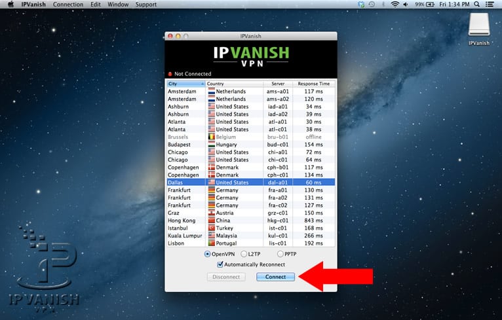Select the OpenVPN protocol radio button
This screenshot has height=320, width=502.
tap(208, 254)
